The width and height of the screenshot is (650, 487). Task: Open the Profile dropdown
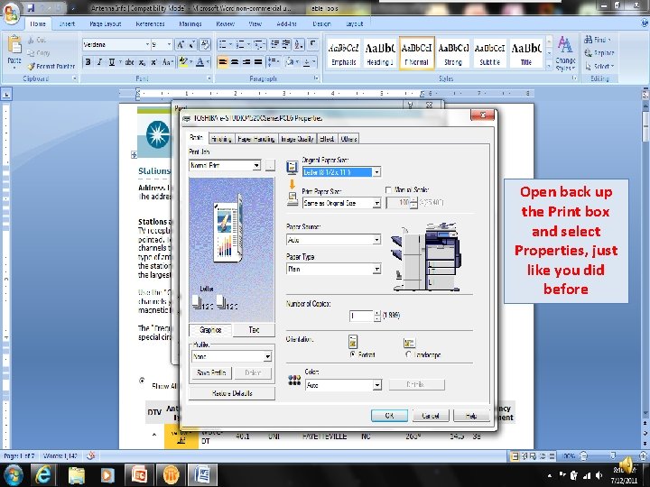tap(267, 356)
